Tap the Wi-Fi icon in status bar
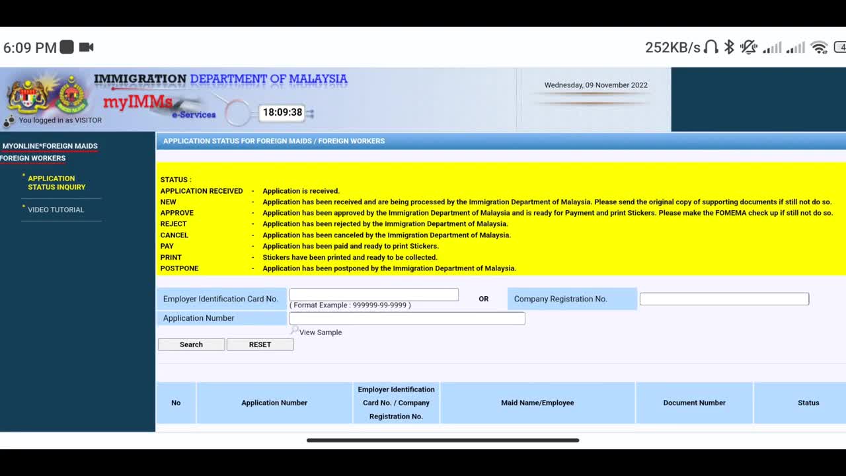 click(819, 48)
